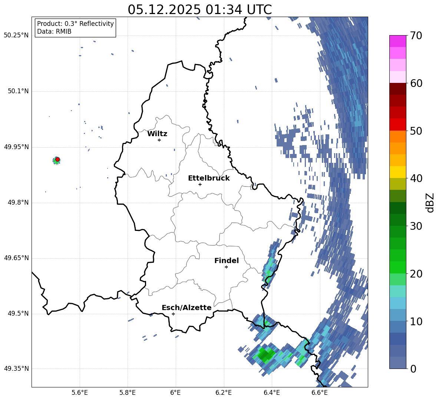Click the Findel station label
Screen dimensions: 439x400
tap(227, 260)
